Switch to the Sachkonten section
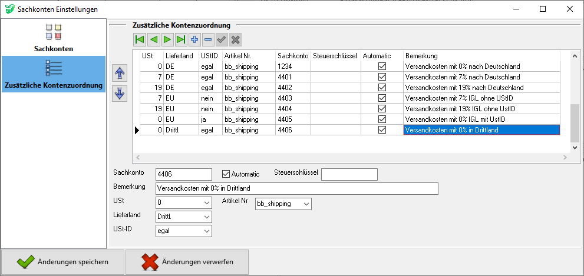The height and width of the screenshot is (276, 584). click(x=54, y=38)
